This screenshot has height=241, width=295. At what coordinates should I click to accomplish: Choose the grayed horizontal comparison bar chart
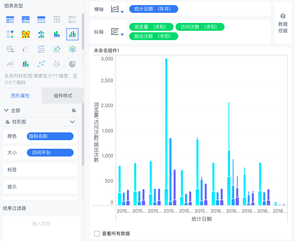tap(10, 49)
